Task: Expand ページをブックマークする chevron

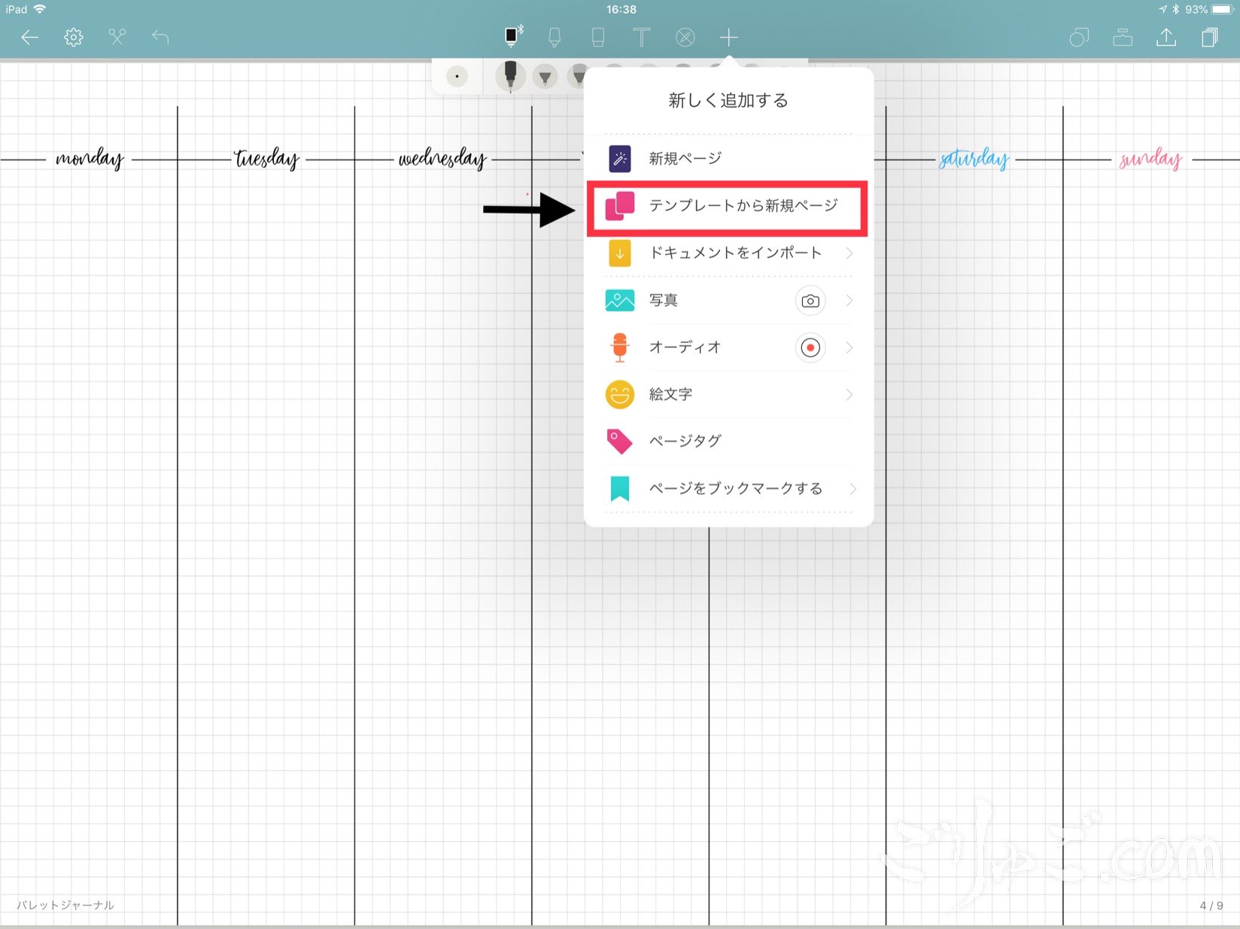Action: coord(852,489)
